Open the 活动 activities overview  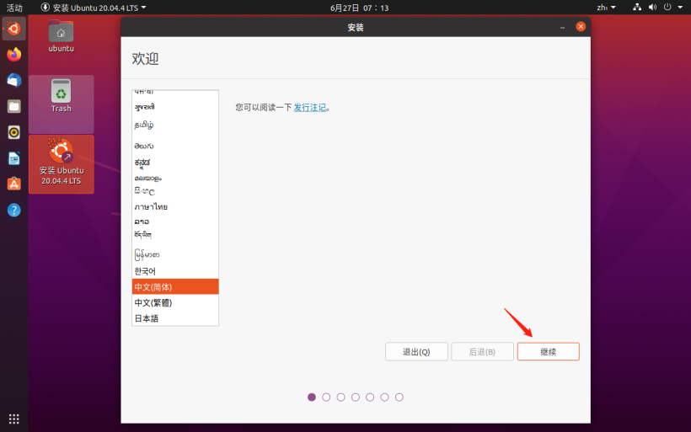[14, 8]
